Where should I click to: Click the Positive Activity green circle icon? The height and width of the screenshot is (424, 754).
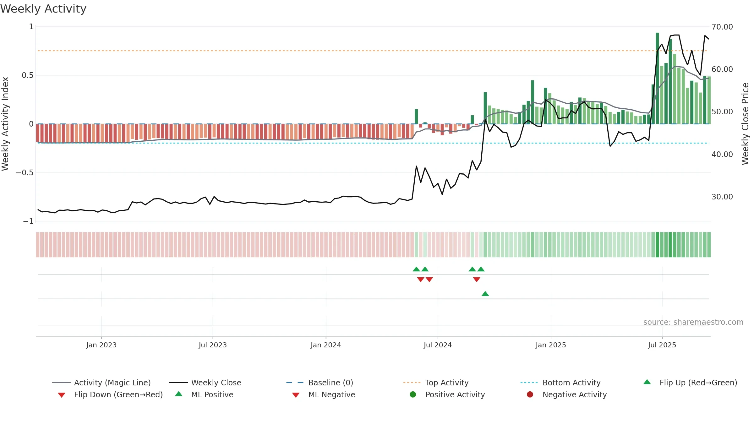tap(413, 394)
